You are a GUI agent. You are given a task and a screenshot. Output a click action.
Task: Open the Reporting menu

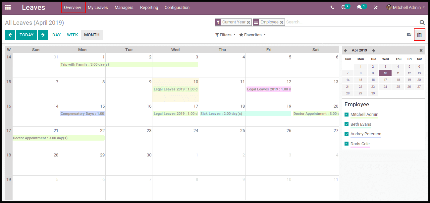coord(149,7)
